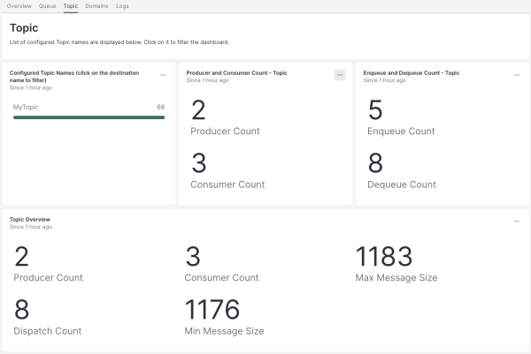This screenshot has height=354, width=531.
Task: Click the Max Message Size value 1183
Action: (383, 257)
